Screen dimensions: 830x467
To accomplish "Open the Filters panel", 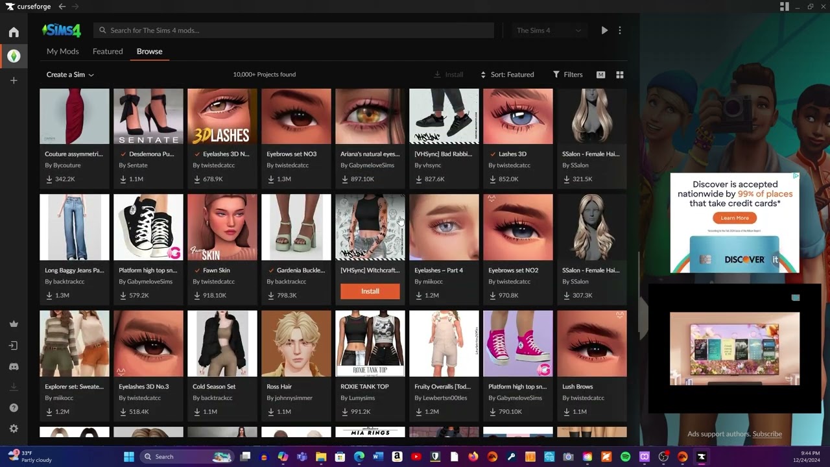I will (567, 75).
